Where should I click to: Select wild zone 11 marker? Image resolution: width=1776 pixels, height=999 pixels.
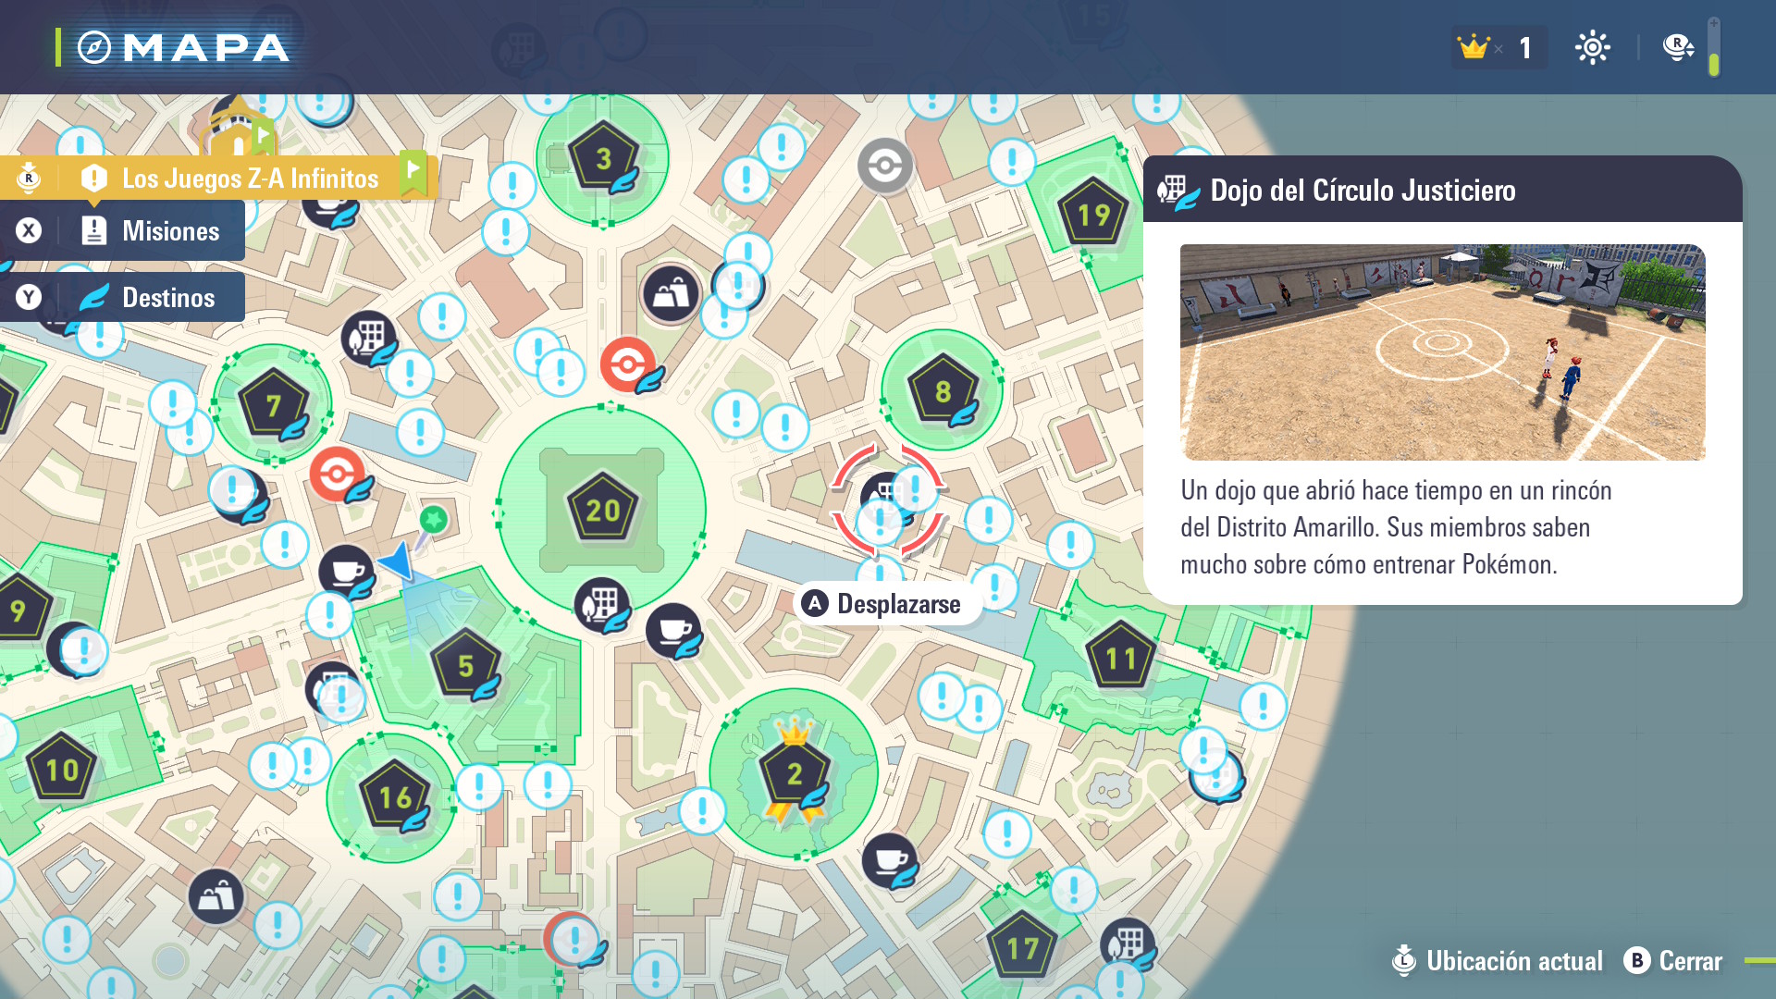[x=1120, y=658]
